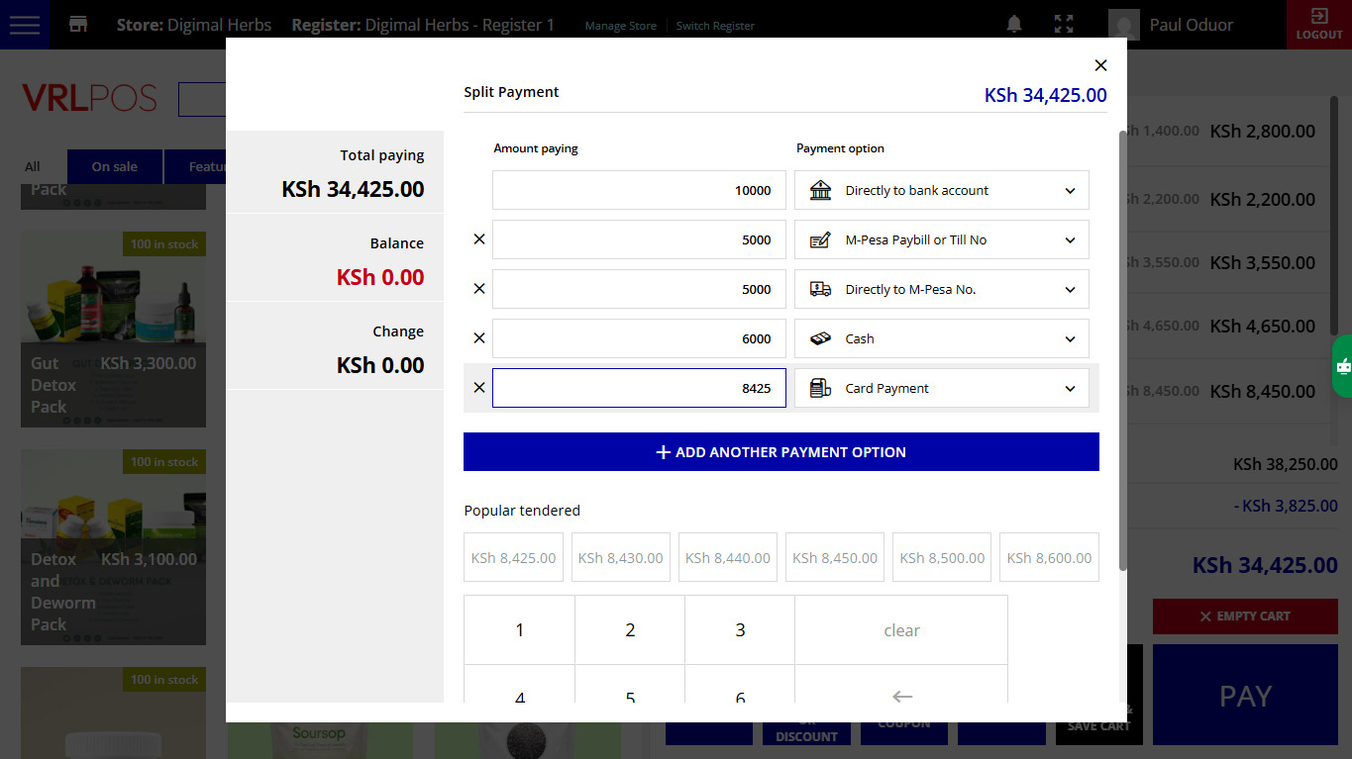Click the 10000 amount paying field
1352x759 pixels.
[639, 190]
